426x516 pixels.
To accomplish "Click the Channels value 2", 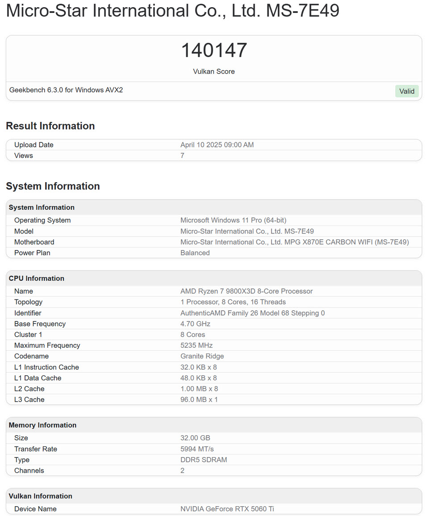I will click(x=182, y=470).
